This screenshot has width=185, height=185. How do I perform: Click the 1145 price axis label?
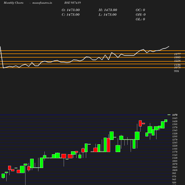[x=175, y=155]
